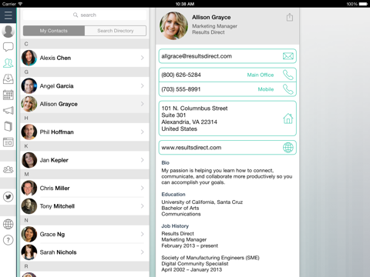Tap the Job History heading
Image resolution: width=370 pixels, height=277 pixels.
(175, 226)
